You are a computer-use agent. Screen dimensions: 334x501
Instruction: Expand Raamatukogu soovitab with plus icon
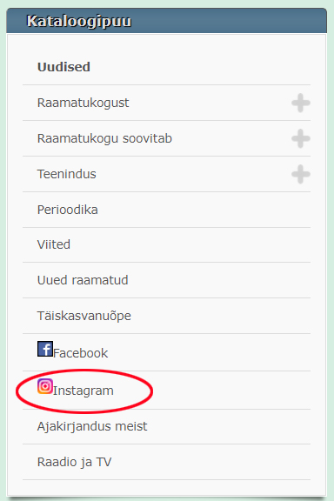(301, 138)
